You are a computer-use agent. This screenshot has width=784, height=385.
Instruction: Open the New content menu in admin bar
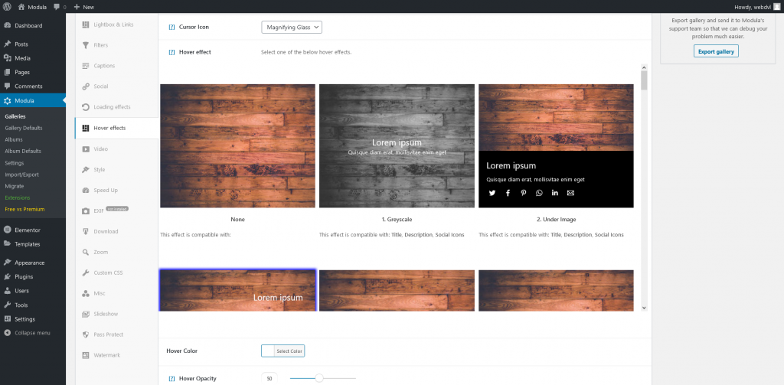click(84, 6)
